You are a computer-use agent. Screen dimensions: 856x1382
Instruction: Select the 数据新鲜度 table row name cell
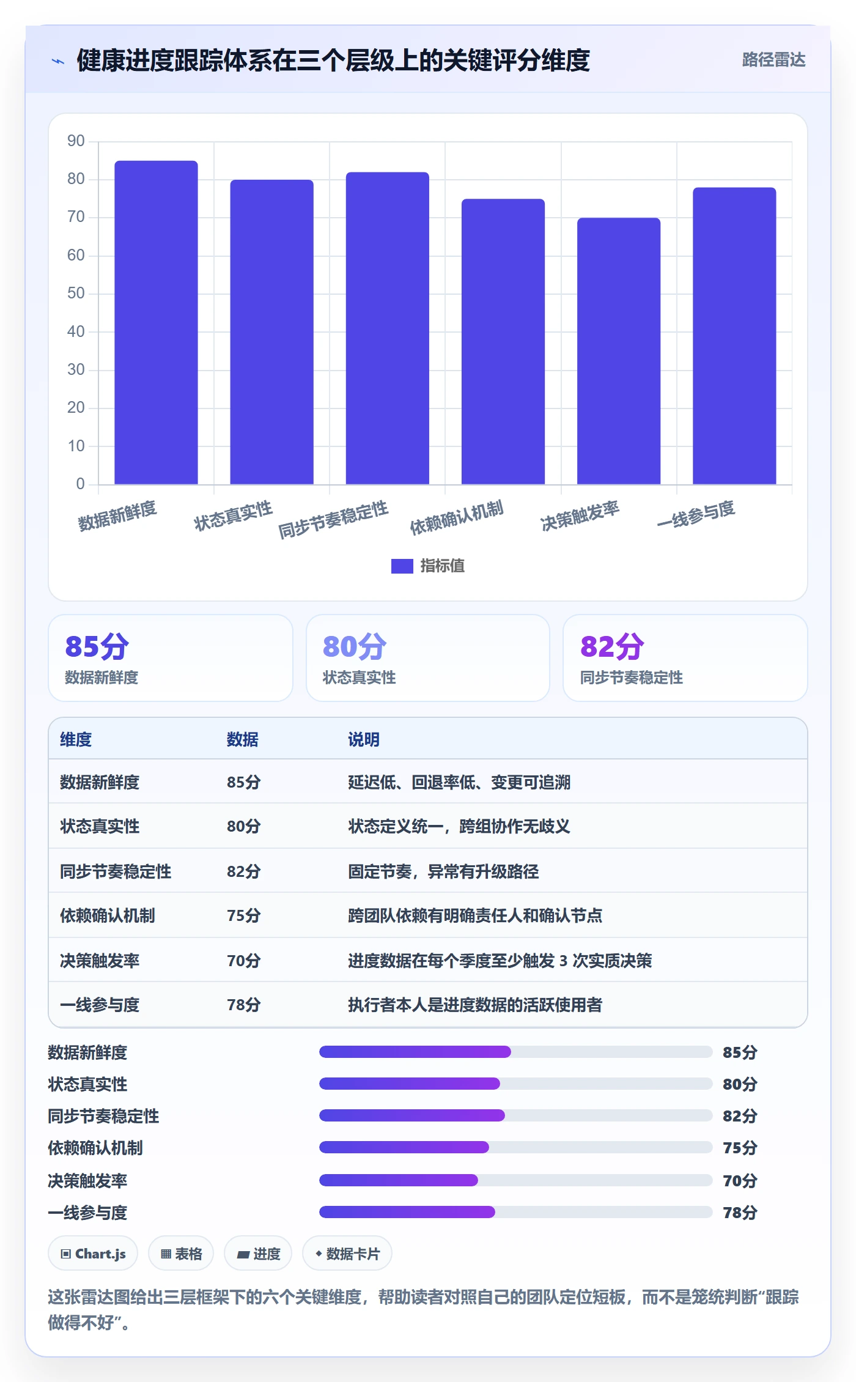point(100,782)
